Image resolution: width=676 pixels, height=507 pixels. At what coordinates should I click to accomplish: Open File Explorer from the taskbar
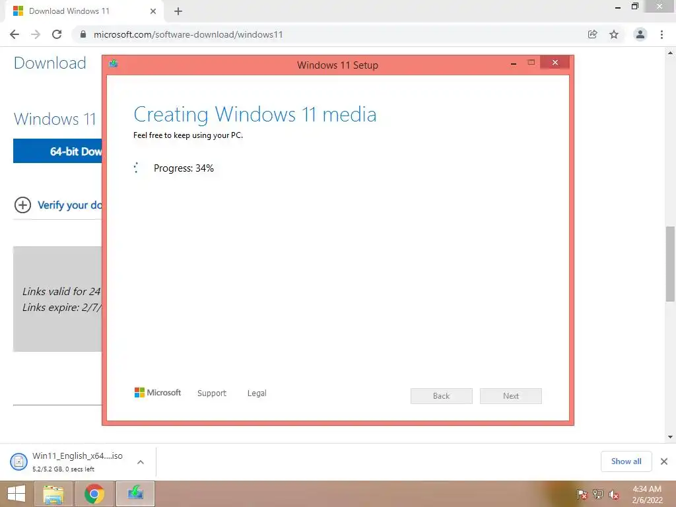point(53,494)
